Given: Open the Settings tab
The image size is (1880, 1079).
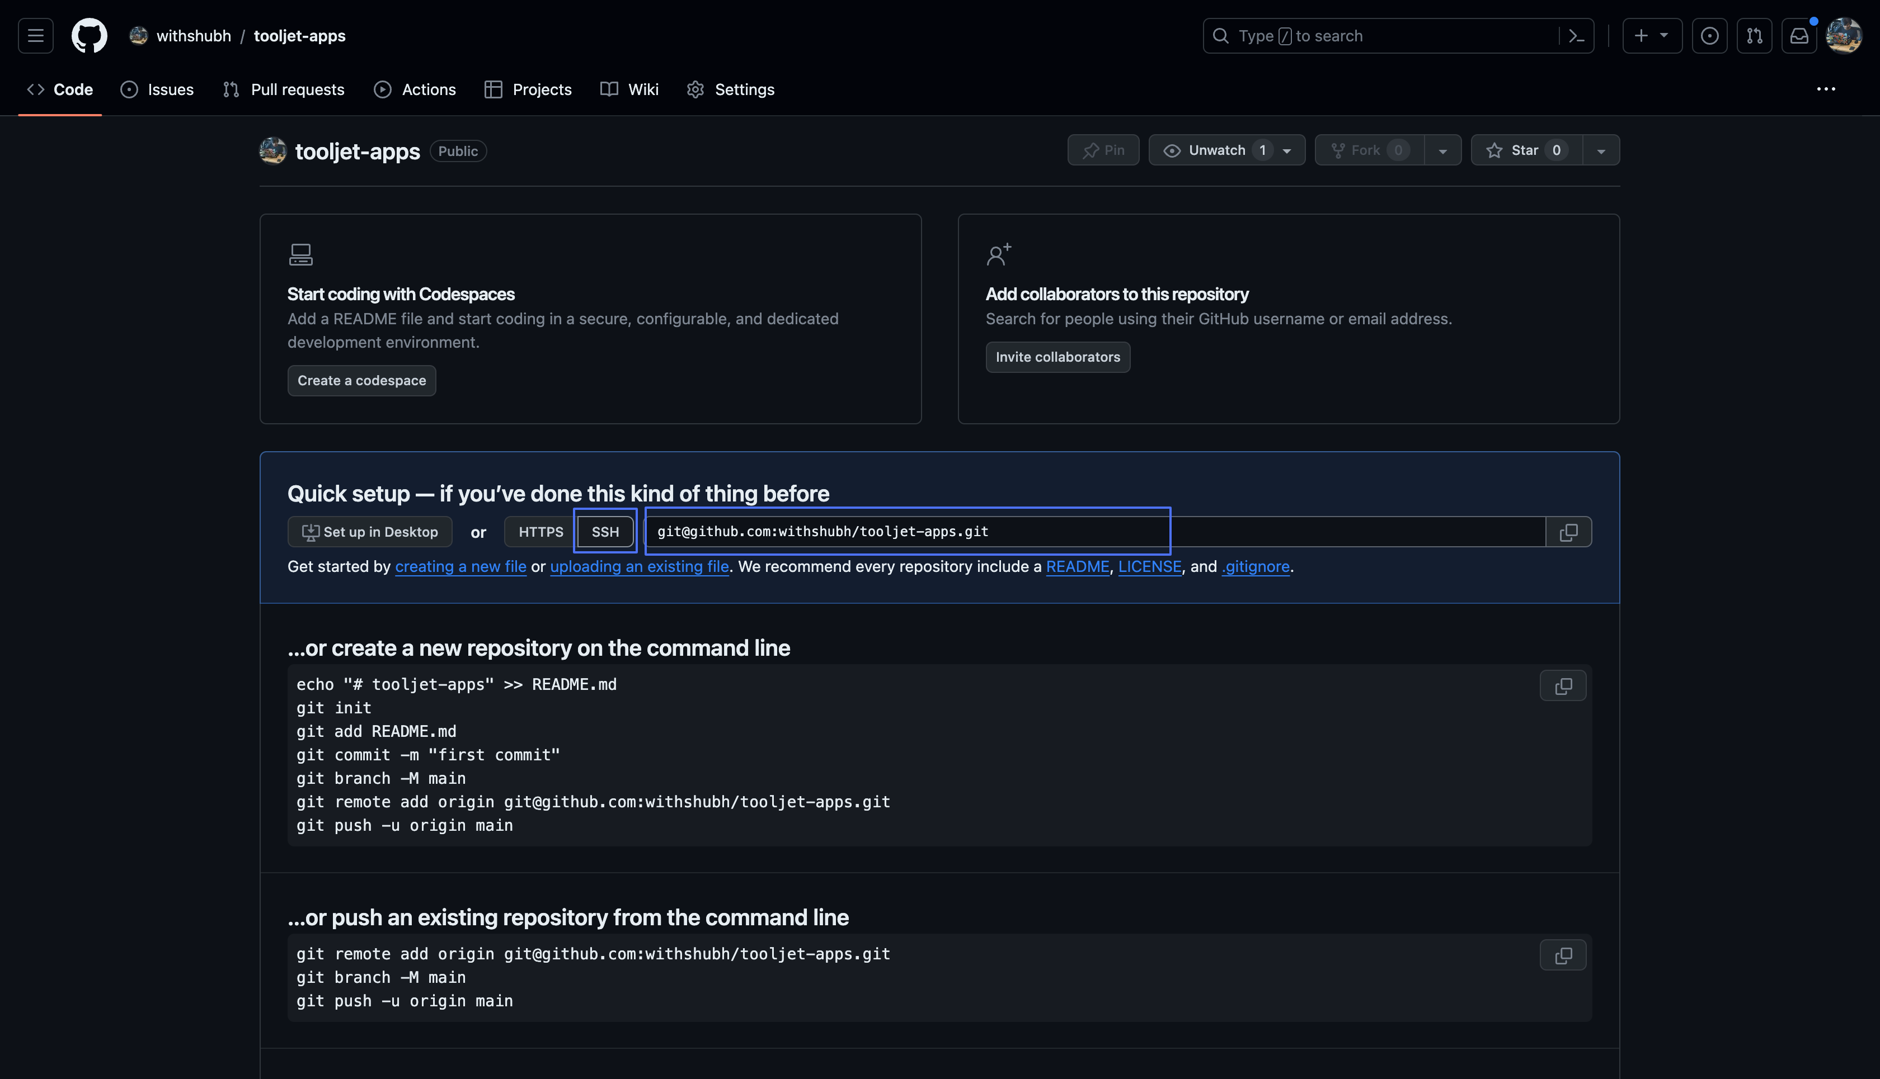Looking at the screenshot, I should pyautogui.click(x=731, y=89).
